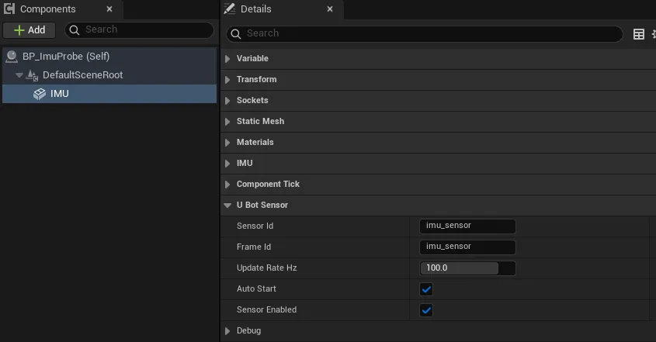656x342 pixels.
Task: Click the Auto Start label
Action: [x=256, y=289]
